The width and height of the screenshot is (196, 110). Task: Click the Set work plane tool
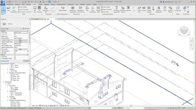pos(185,9)
